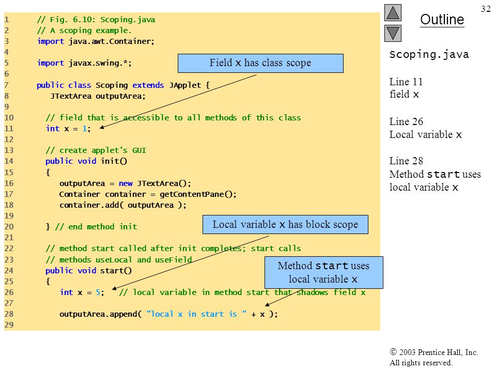Click 'Container container = getContentPane();' line

point(148,194)
